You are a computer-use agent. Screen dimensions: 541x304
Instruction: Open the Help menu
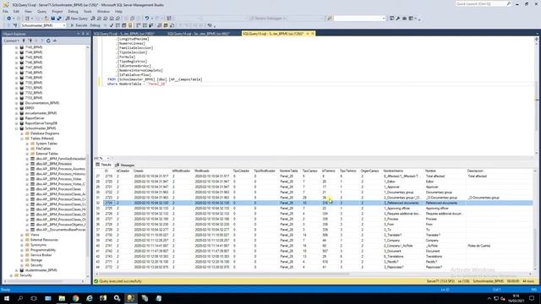118,11
